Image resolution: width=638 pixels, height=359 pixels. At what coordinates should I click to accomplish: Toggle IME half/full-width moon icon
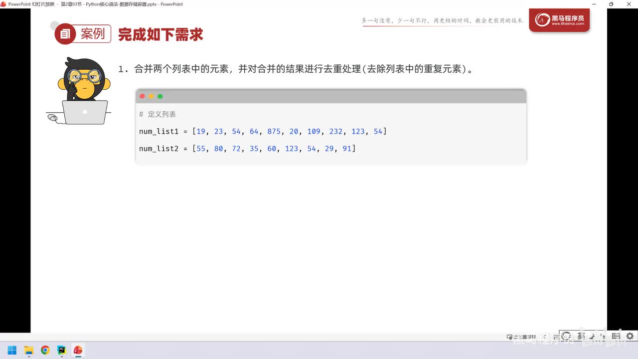pyautogui.click(x=592, y=337)
